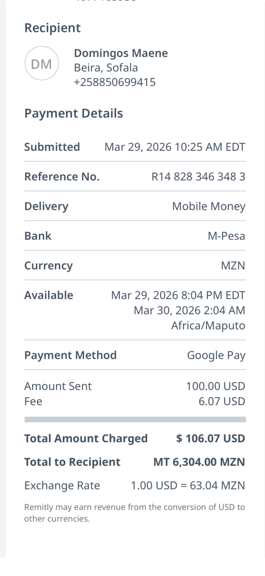Select reference number R14 828 346 348 3
This screenshot has height=576, width=265.
198,176
